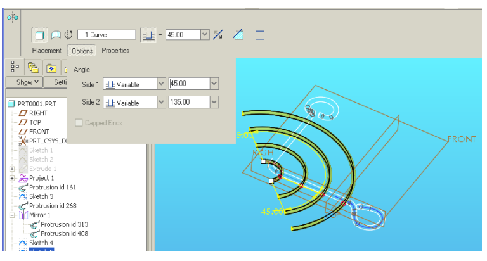Open the layer tree tab icon
This screenshot has height=261, width=487.
coord(33,67)
